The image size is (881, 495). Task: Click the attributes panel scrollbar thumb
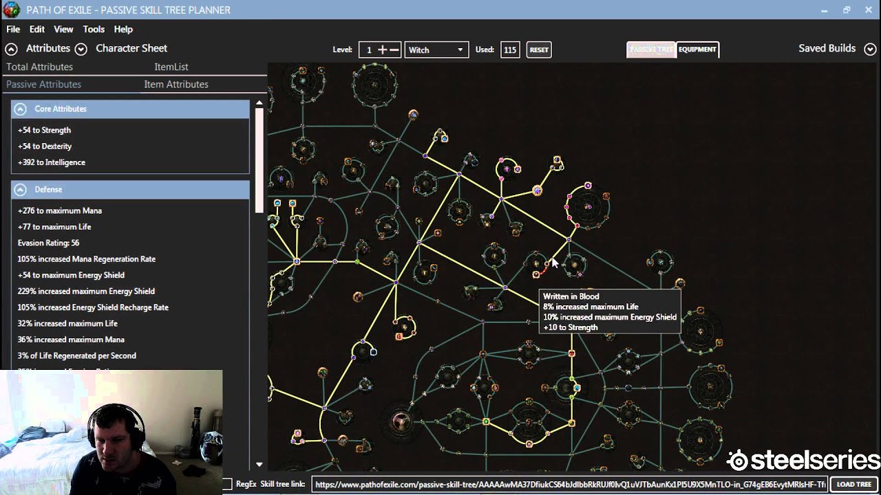point(259,159)
